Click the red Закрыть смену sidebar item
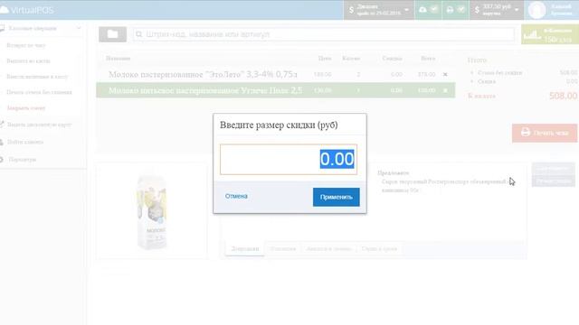 point(26,108)
